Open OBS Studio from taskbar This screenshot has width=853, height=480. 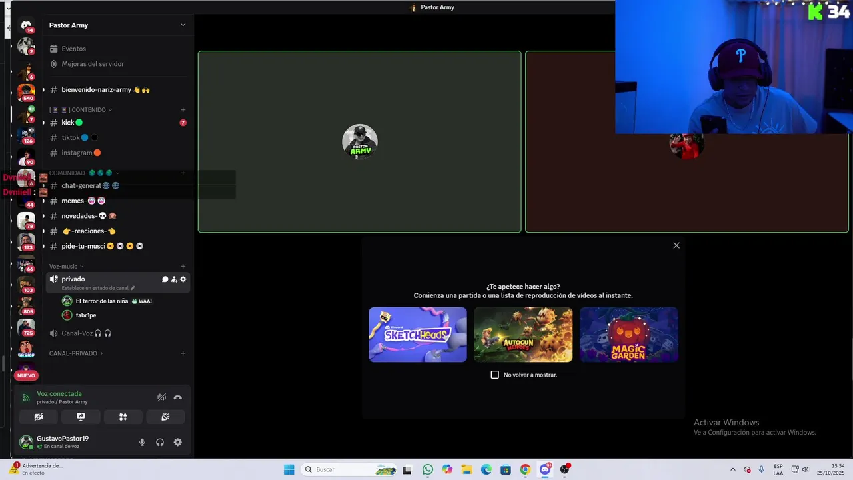click(x=565, y=469)
